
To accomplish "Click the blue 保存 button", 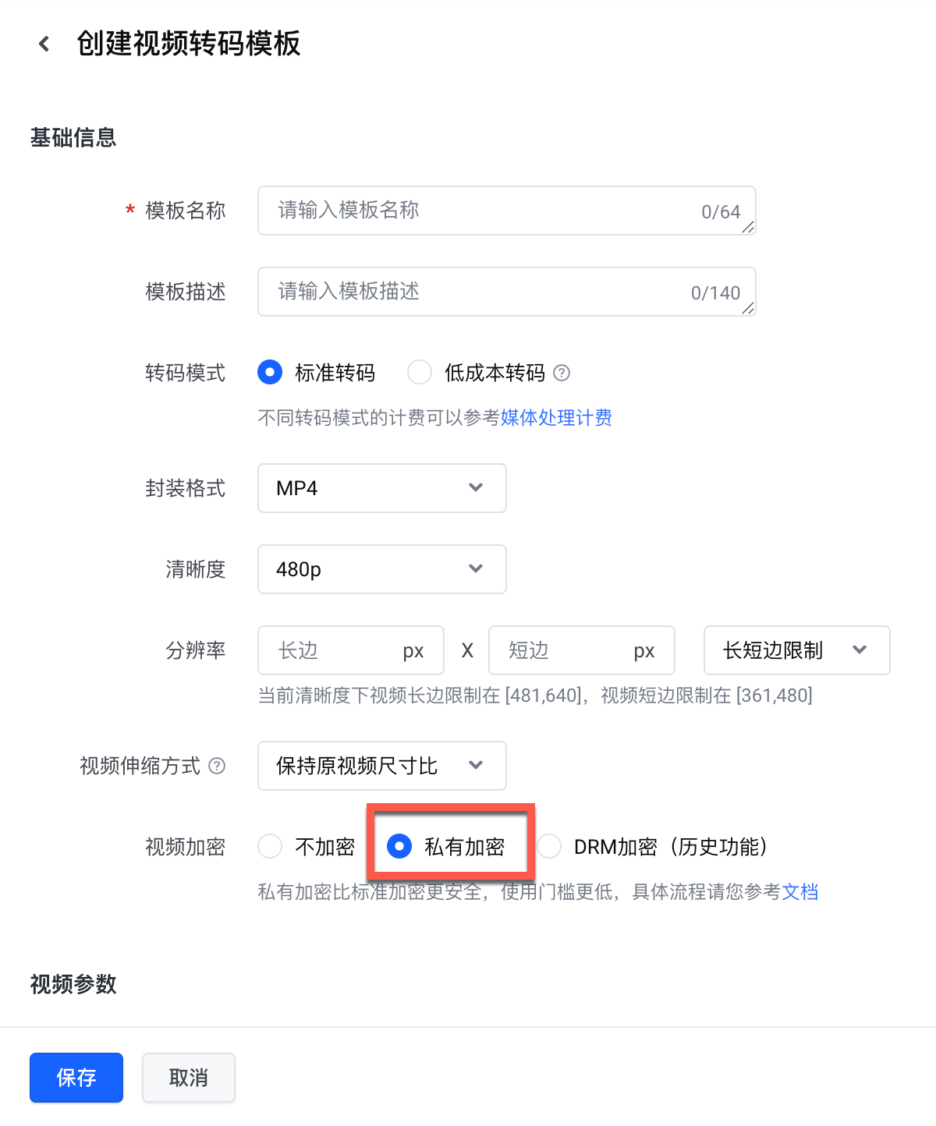I will pyautogui.click(x=76, y=1078).
